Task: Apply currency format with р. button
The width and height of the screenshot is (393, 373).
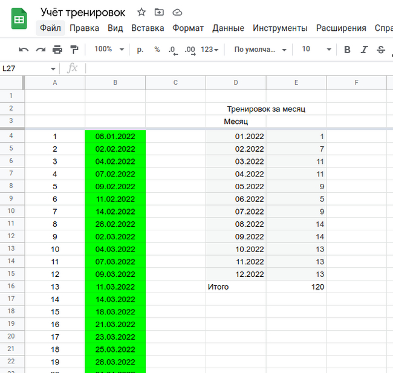Action: pos(140,50)
